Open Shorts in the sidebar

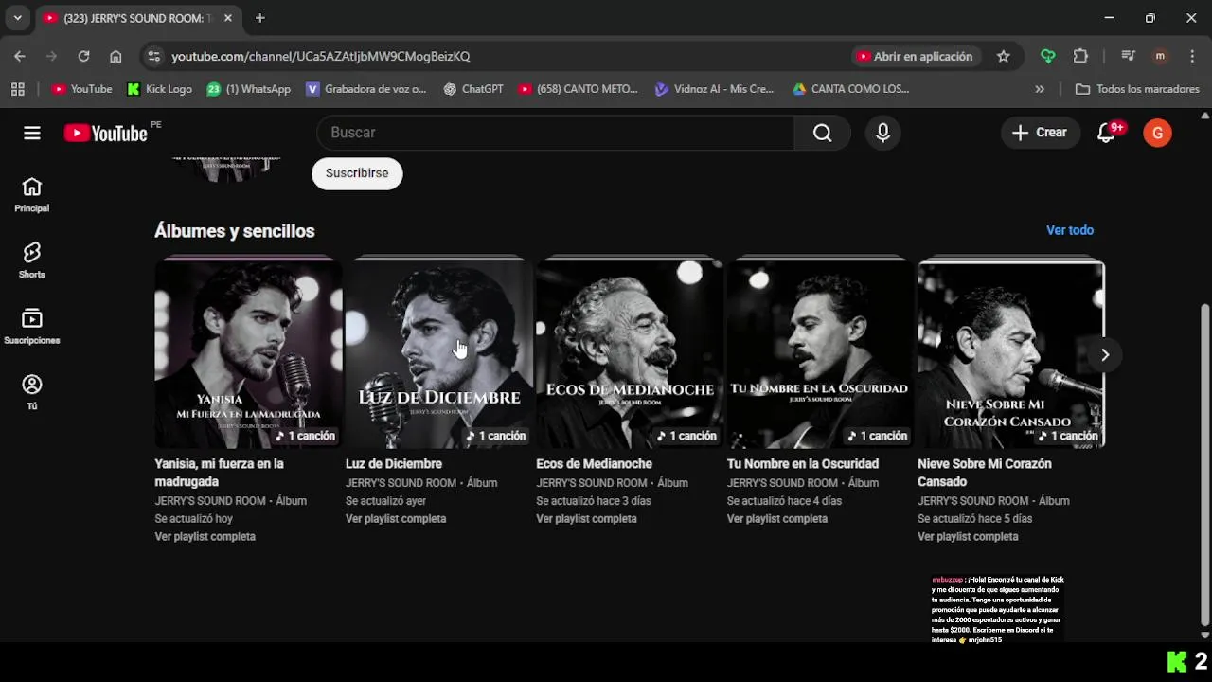(32, 259)
